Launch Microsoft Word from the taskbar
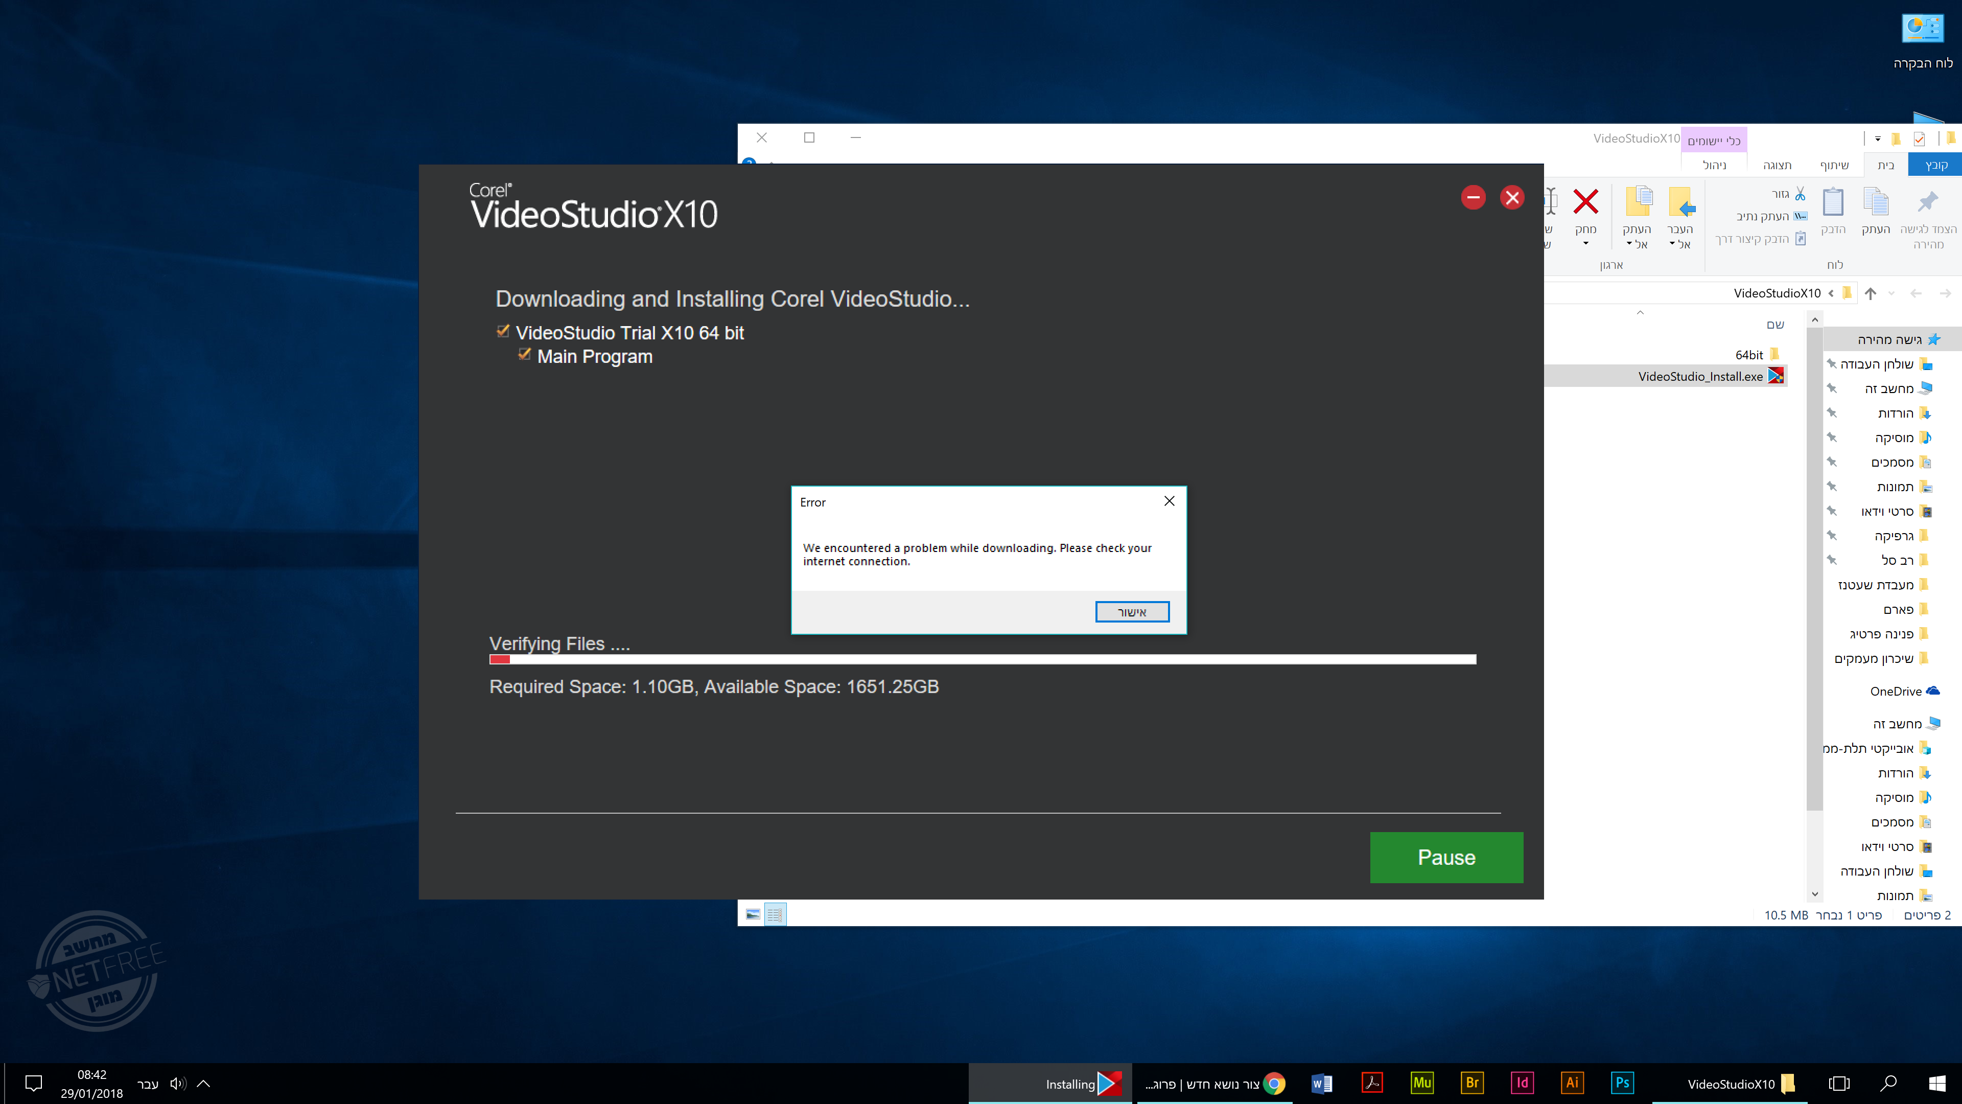This screenshot has height=1104, width=1962. point(1321,1084)
